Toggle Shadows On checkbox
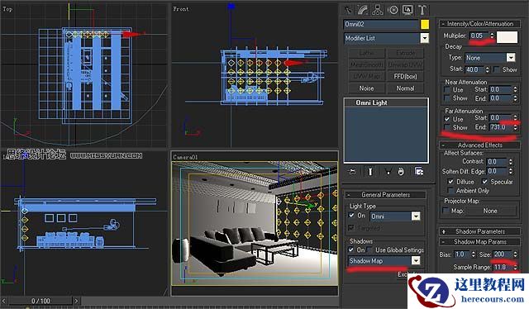 pyautogui.click(x=351, y=250)
